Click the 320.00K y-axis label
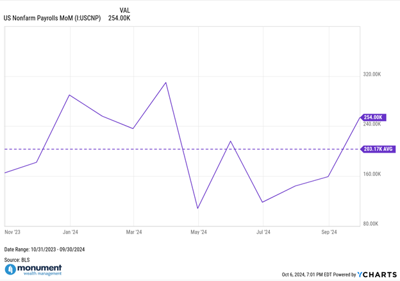400x281 pixels. pos(372,74)
